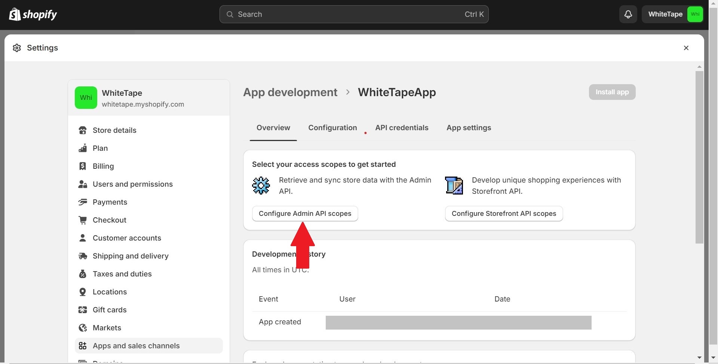Click the Users and permissions icon

click(83, 184)
